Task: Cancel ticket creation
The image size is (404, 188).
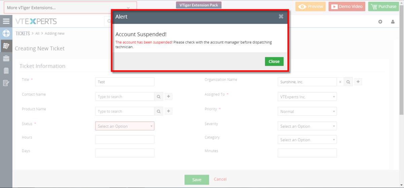Action: 220,179
